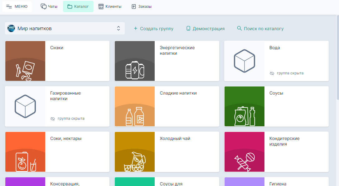Open the hamburger МЕНЮ button
This screenshot has width=339, height=186.
[x=17, y=6]
